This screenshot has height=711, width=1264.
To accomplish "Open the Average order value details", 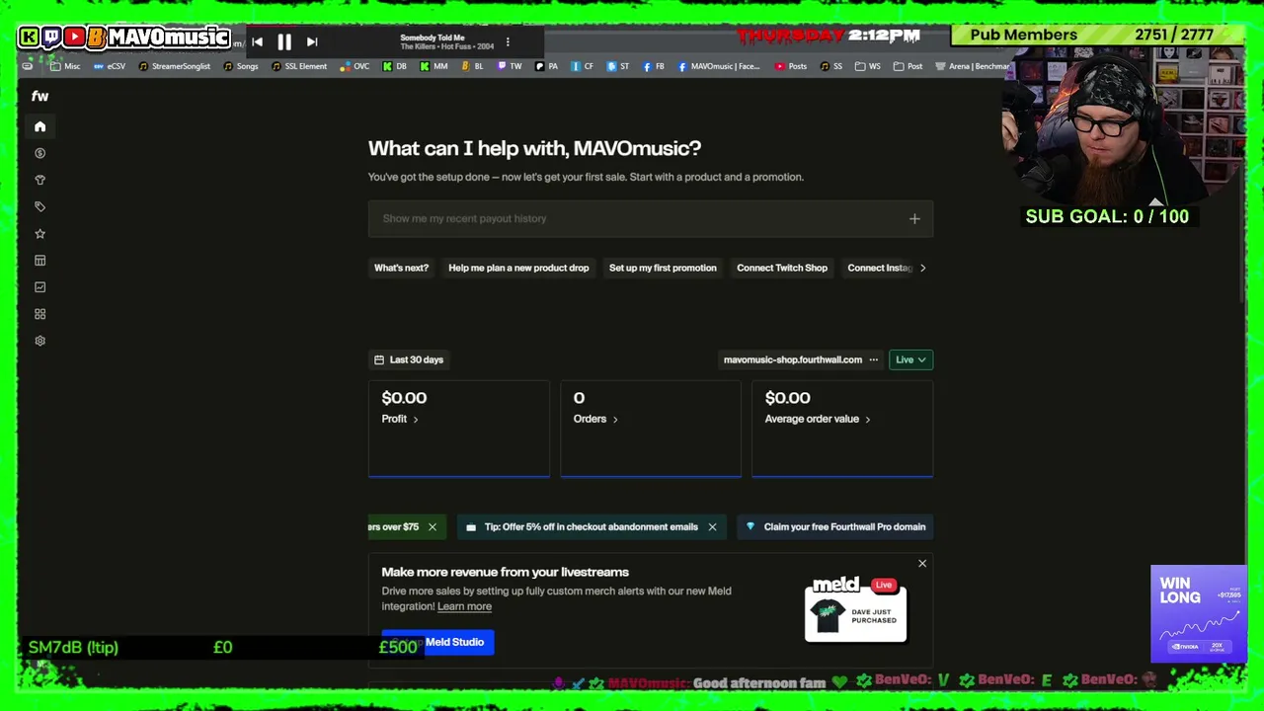I will click(842, 429).
